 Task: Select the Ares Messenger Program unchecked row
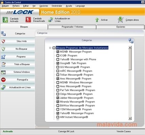pos(76,86)
